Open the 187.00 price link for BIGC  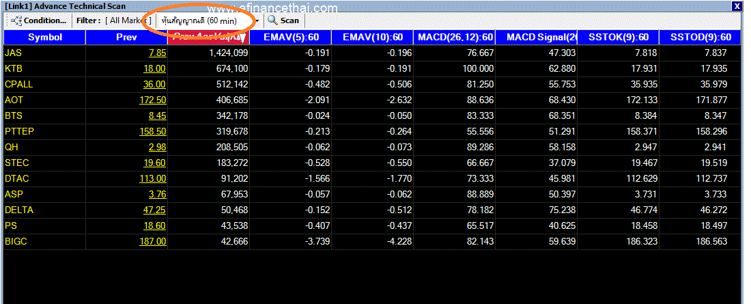click(x=152, y=242)
